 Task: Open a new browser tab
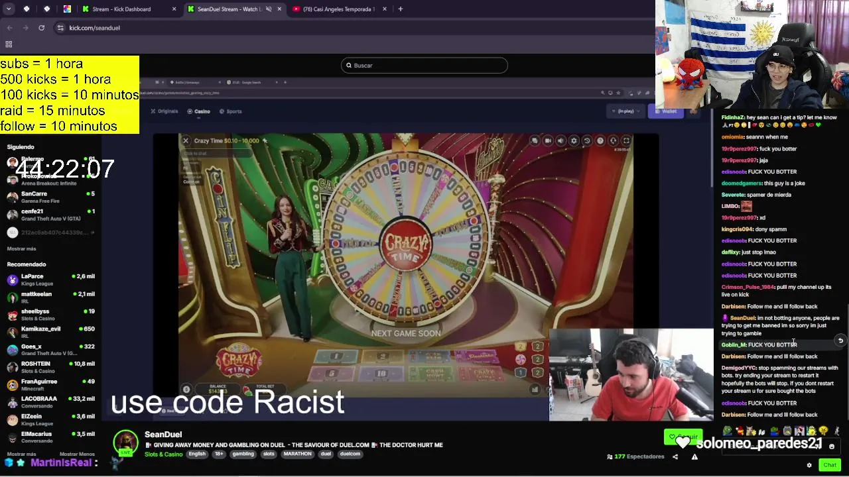pos(401,9)
